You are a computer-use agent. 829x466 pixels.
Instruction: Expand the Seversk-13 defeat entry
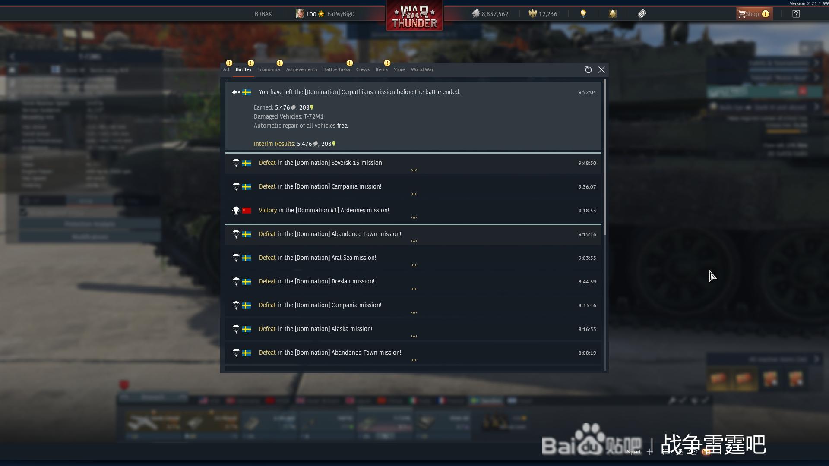(x=413, y=163)
